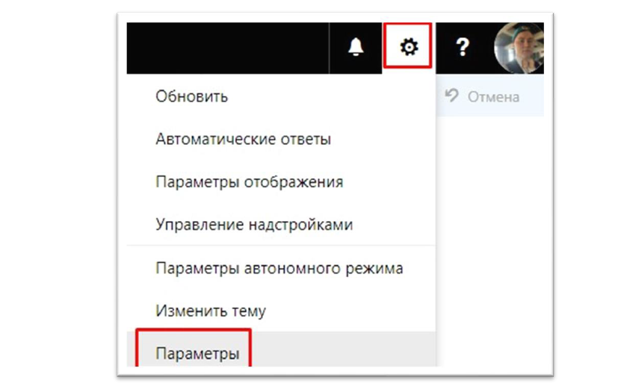627x389 pixels.
Task: Choose Параметры отображения in the menu
Action: (249, 182)
